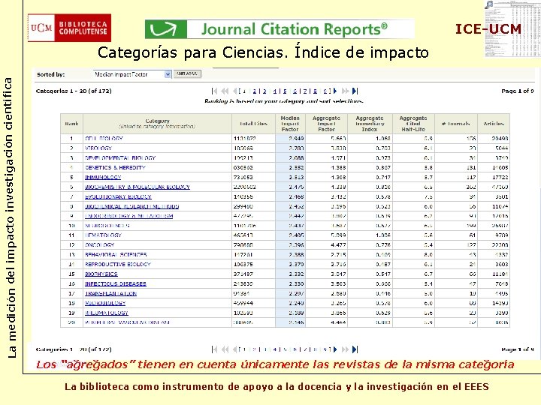Click the Sort Again button
Viewport: 541px width, 405px height.
(187, 73)
